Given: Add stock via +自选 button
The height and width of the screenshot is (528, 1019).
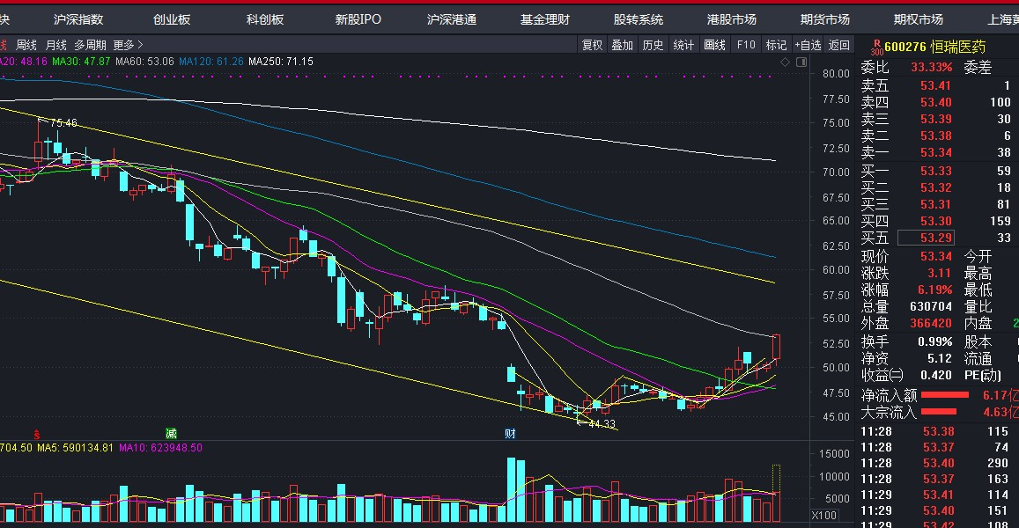Looking at the screenshot, I should pos(808,45).
